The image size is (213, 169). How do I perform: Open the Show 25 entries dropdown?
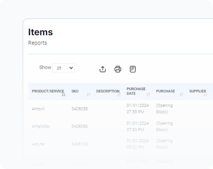point(63,68)
